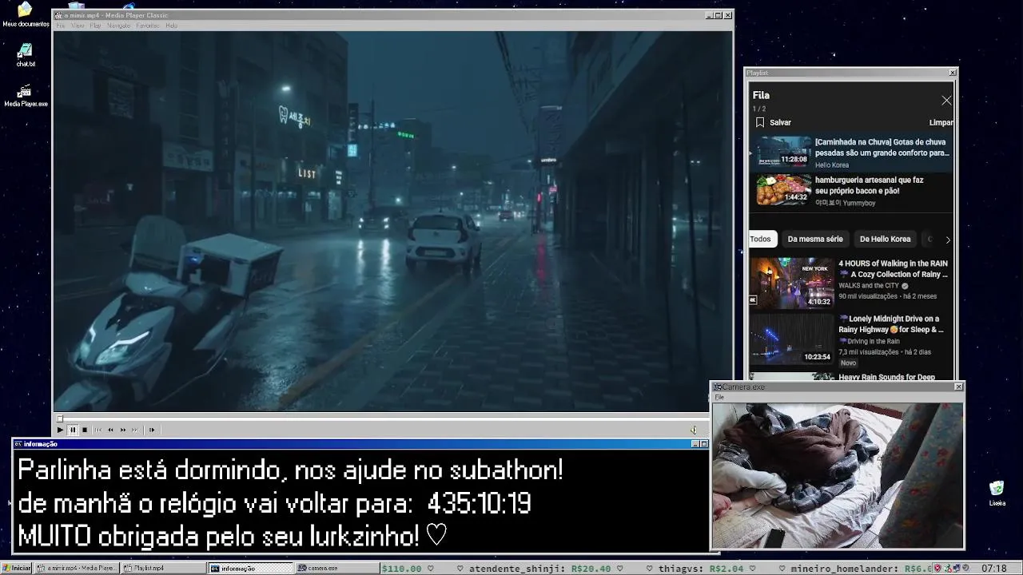Click Camera.exe title bar icon

point(718,387)
